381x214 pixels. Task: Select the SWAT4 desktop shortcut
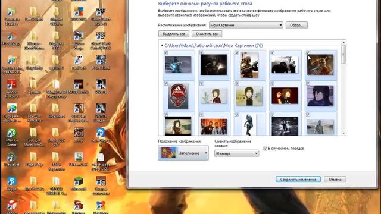[101, 87]
